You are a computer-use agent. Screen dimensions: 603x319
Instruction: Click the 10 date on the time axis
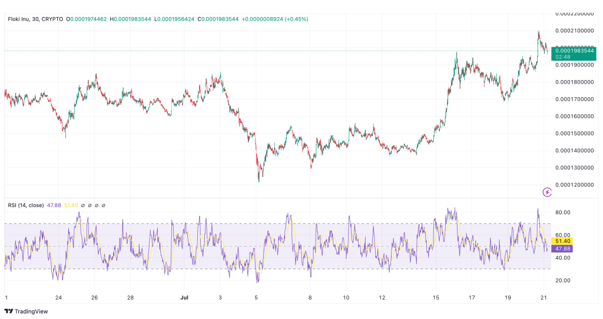click(x=346, y=297)
